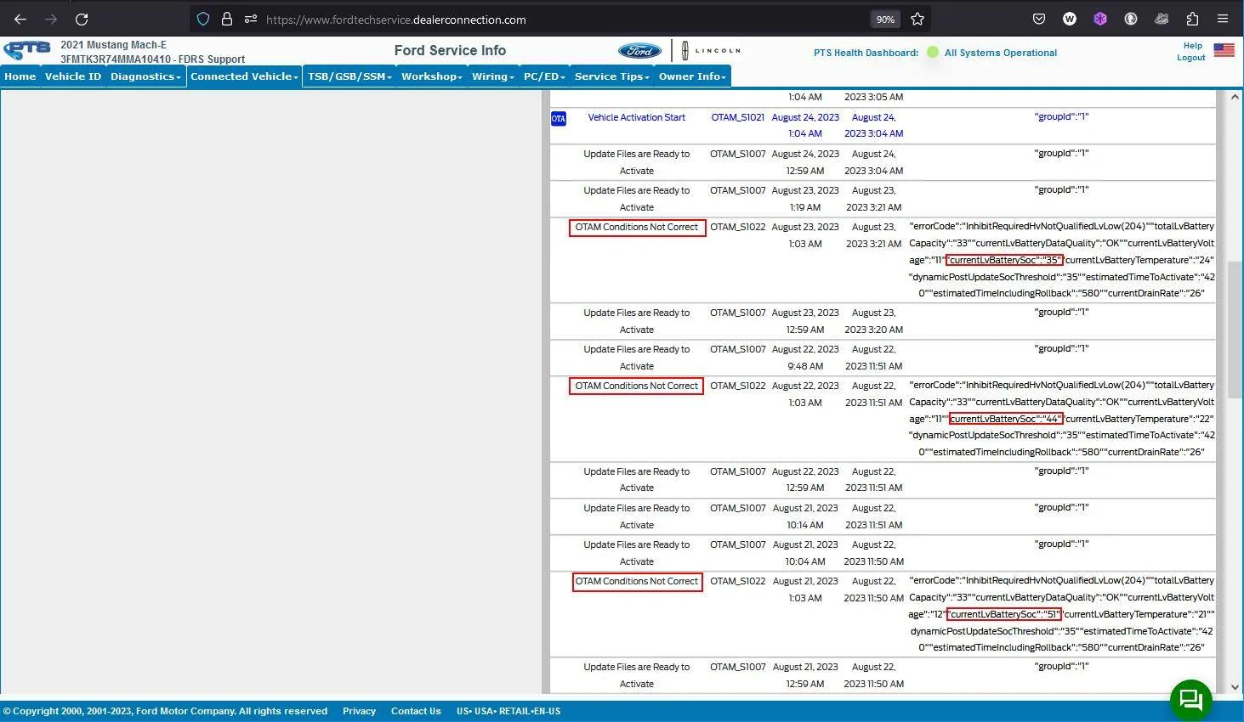
Task: Open the Firefox hamburger application menu
Action: [x=1223, y=19]
